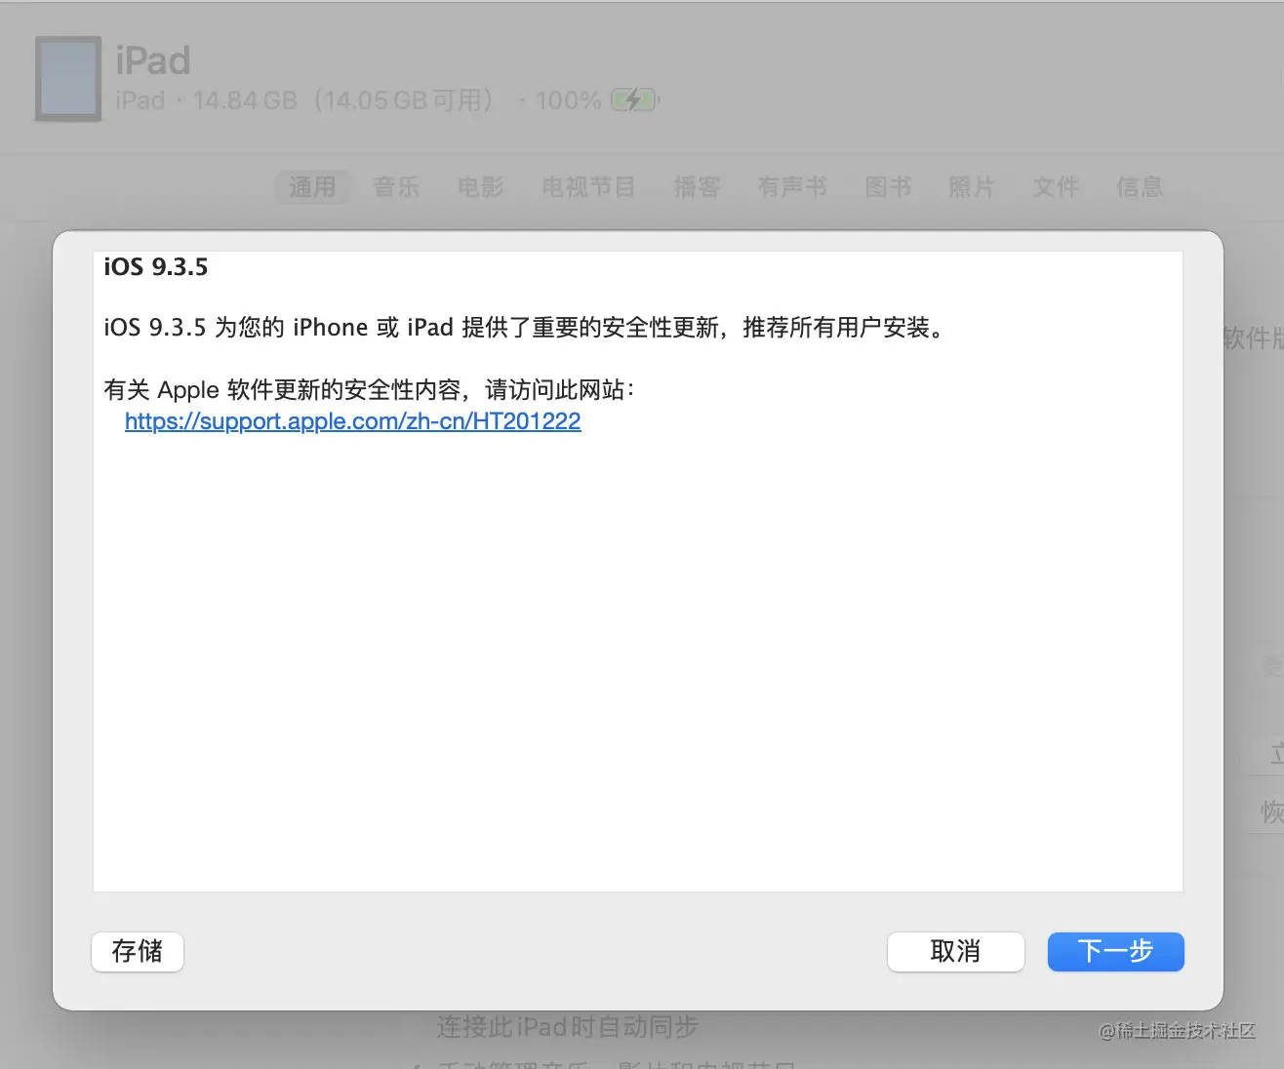
Task: Go to the 电视节目 tab
Action: tap(588, 186)
